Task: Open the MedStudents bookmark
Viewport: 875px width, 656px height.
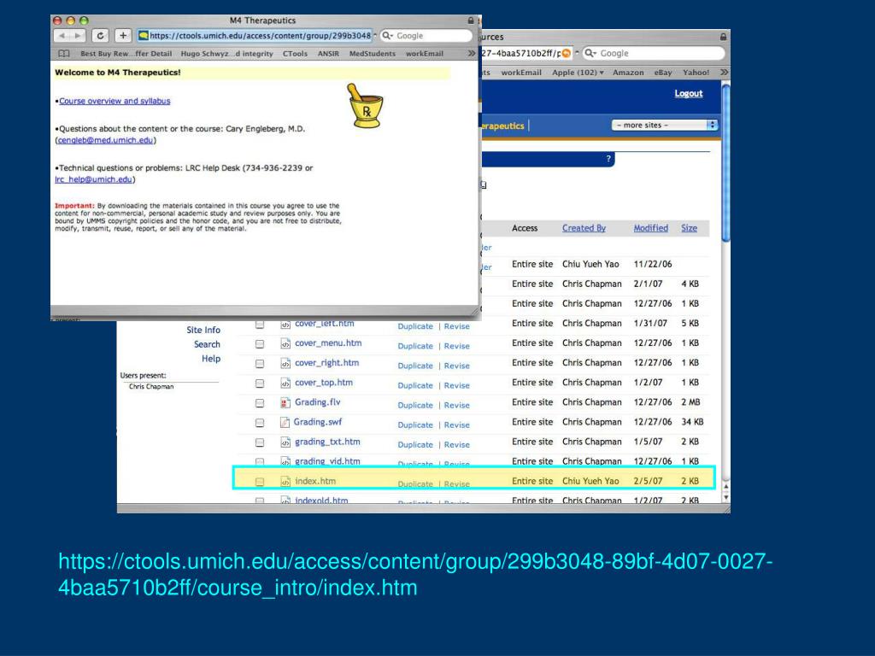Action: [373, 54]
